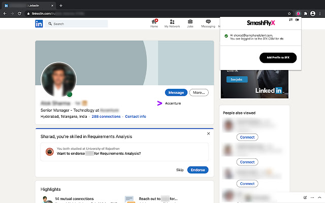Open the browser extensions puzzle icon
The width and height of the screenshot is (325, 203).
[306, 14]
